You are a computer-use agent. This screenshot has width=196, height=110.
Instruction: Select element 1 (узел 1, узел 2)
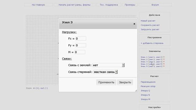pyautogui.click(x=152, y=57)
